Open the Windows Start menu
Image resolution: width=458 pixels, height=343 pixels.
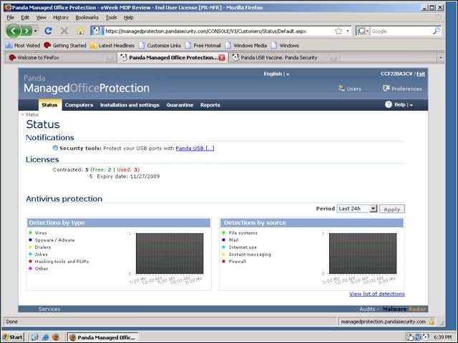click(x=13, y=337)
